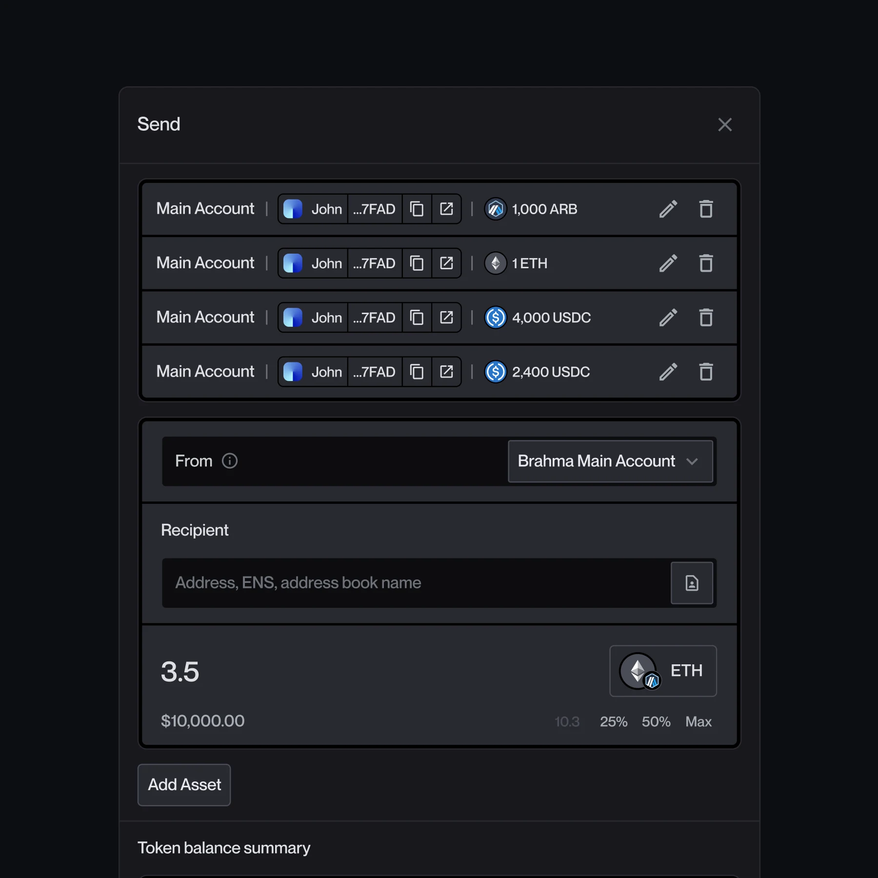The width and height of the screenshot is (878, 878).
Task: Copy the recipient address in the 1,000 ARB row
Action: coord(417,209)
